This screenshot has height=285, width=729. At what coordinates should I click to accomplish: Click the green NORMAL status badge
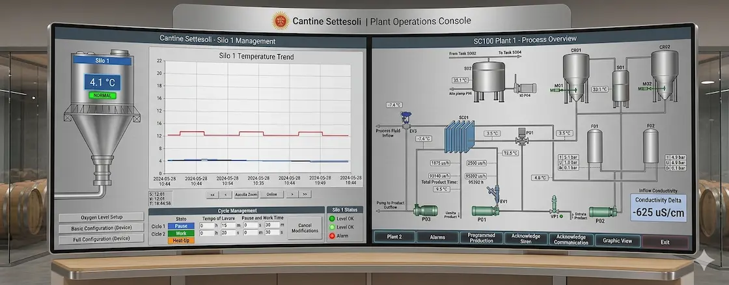point(103,95)
